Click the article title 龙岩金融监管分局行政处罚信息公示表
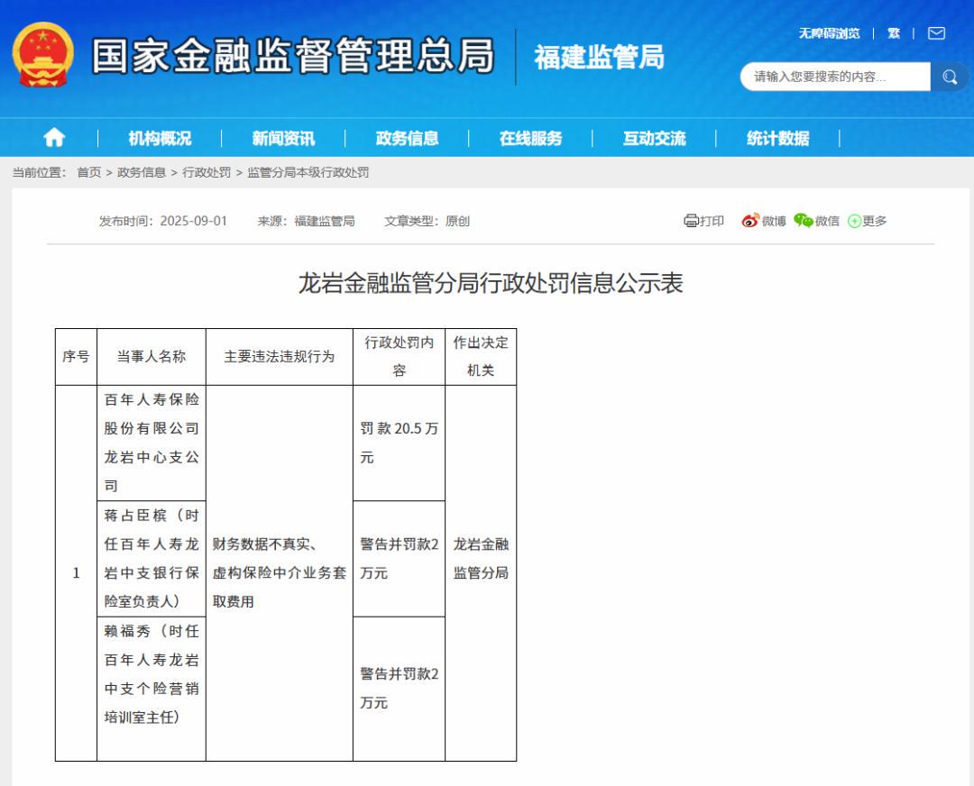974x786 pixels. (x=491, y=283)
